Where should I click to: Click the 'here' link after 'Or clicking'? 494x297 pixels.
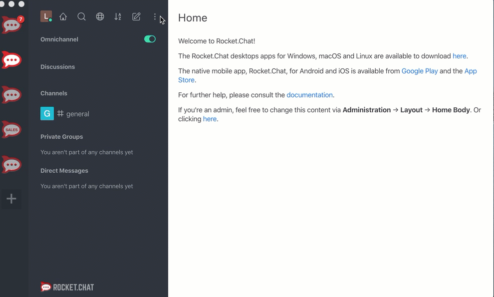pyautogui.click(x=210, y=119)
